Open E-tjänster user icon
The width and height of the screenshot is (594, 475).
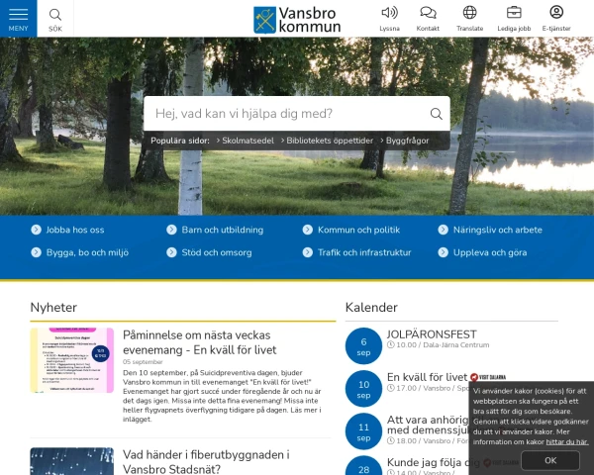556,12
